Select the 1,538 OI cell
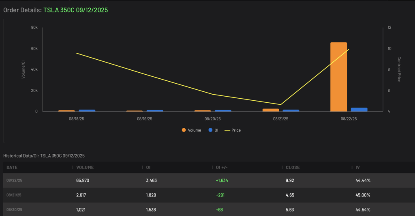 [x=151, y=210]
